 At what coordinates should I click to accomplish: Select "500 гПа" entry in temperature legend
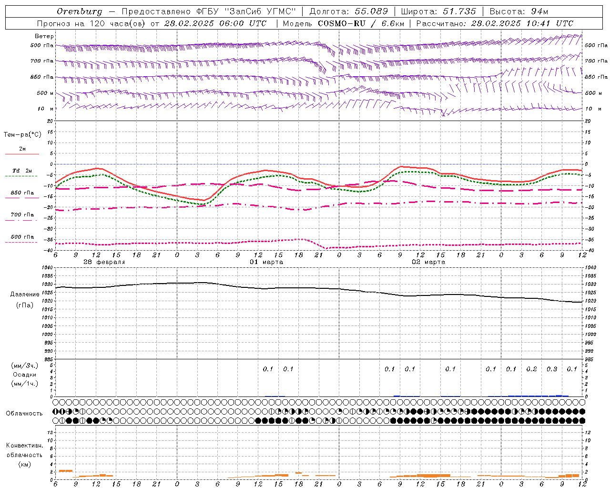(x=22, y=236)
